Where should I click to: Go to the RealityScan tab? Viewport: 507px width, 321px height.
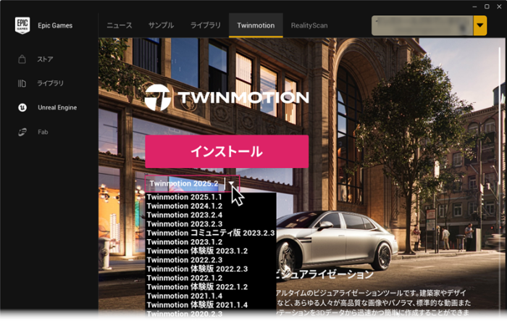tap(309, 25)
